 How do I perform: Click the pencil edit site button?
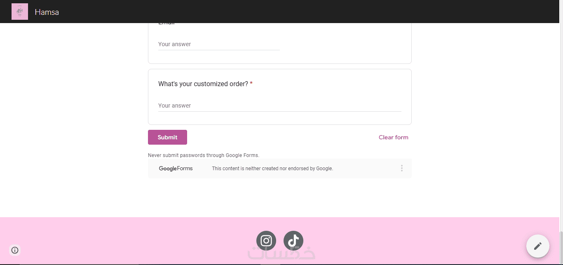(x=538, y=246)
